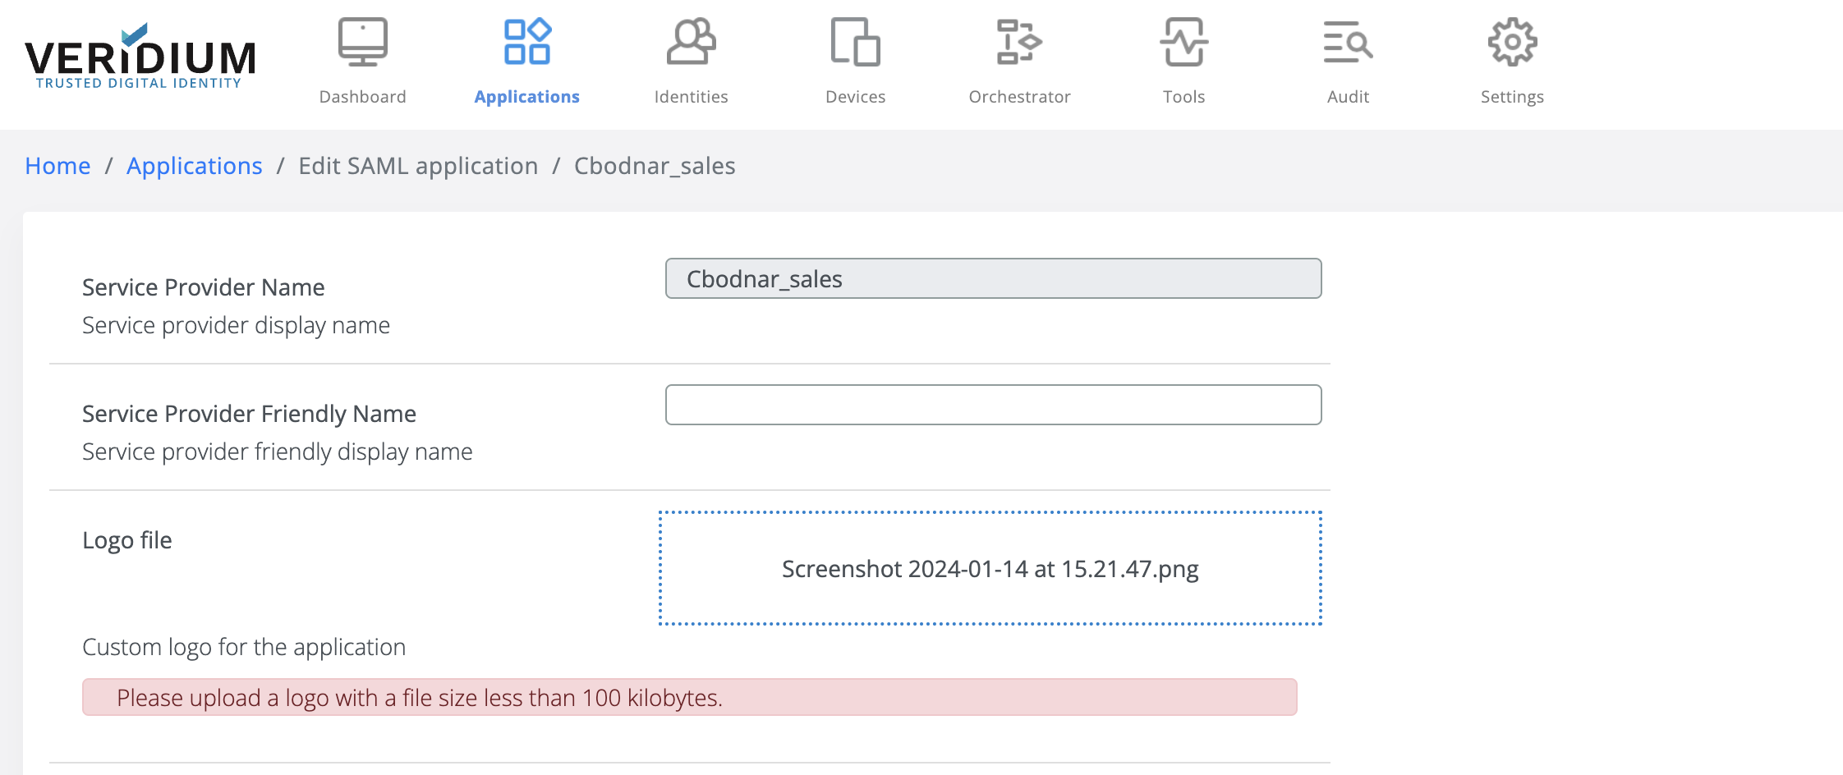Open the Settings gear icon
1843x775 pixels.
[1512, 43]
